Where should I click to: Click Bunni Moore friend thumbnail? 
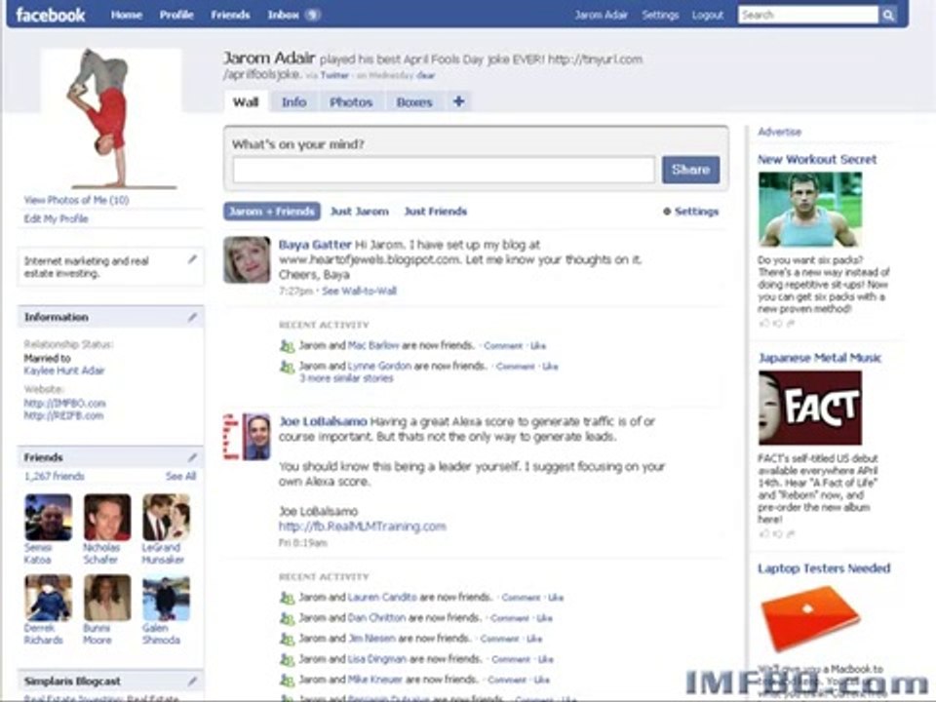click(x=107, y=598)
